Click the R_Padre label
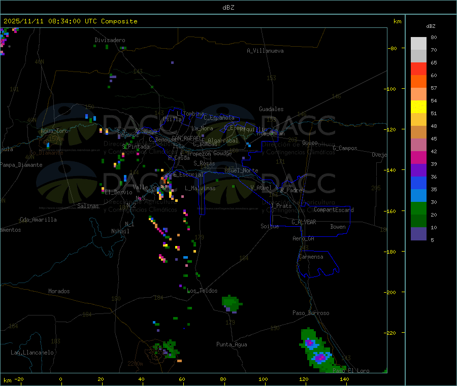 click(x=291, y=190)
